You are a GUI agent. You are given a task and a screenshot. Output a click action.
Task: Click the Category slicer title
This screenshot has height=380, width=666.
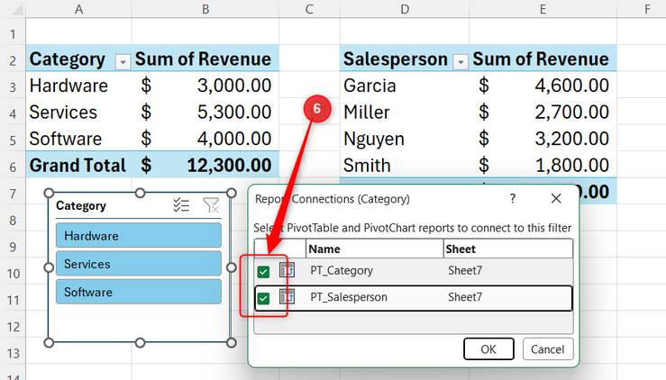pyautogui.click(x=81, y=206)
